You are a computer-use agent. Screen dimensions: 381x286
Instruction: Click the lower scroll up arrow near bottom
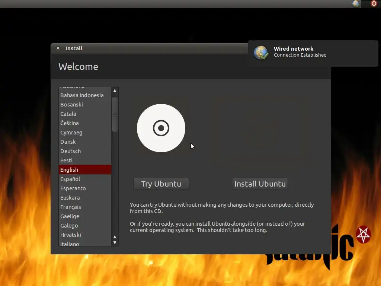coord(115,237)
